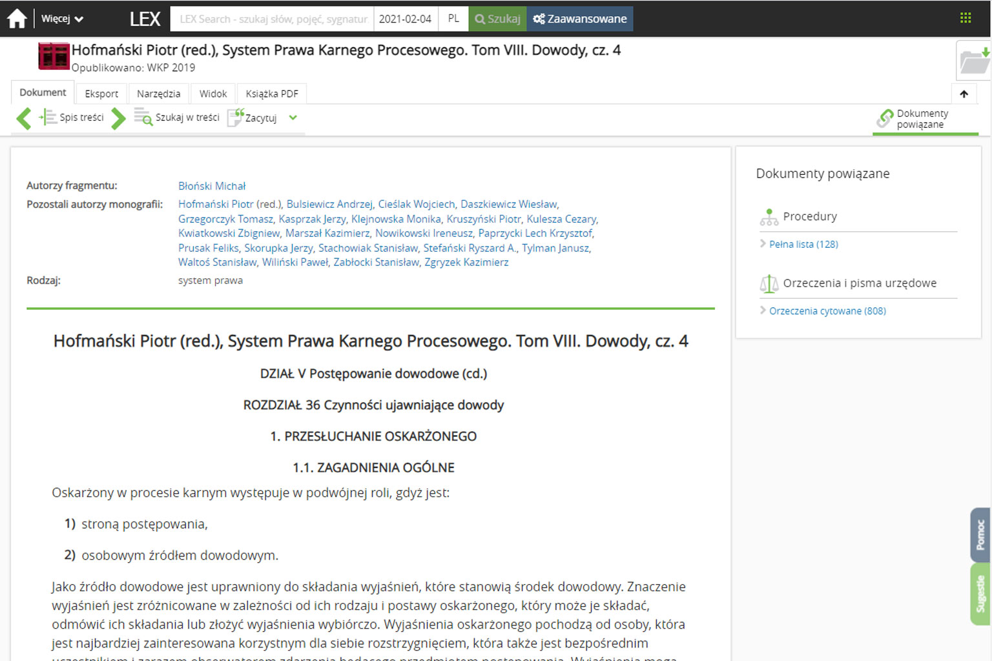Image resolution: width=992 pixels, height=661 pixels.
Task: Save document via the folder icon
Action: click(974, 61)
